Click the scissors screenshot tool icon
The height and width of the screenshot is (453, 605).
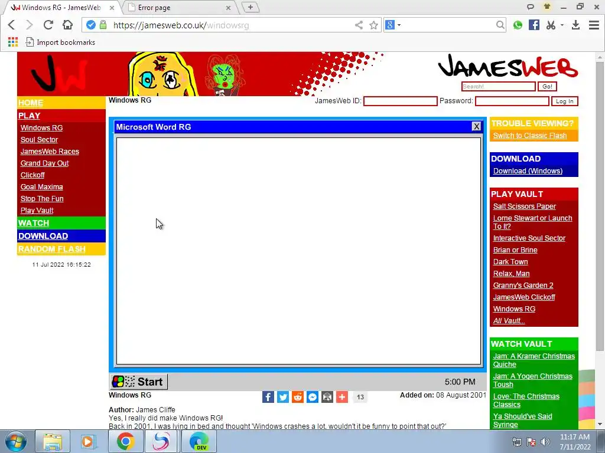551,25
